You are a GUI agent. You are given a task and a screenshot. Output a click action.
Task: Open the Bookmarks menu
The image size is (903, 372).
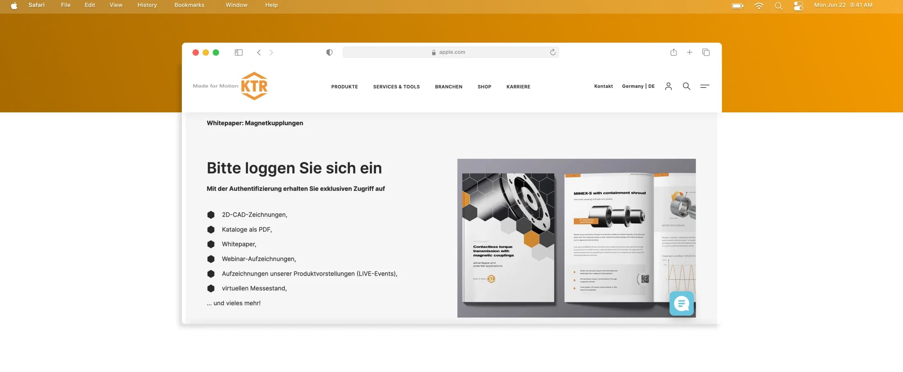pyautogui.click(x=189, y=5)
